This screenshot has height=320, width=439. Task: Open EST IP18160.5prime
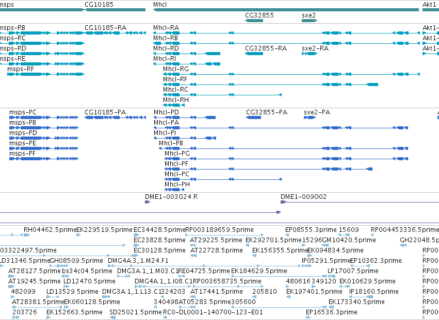click(374, 292)
